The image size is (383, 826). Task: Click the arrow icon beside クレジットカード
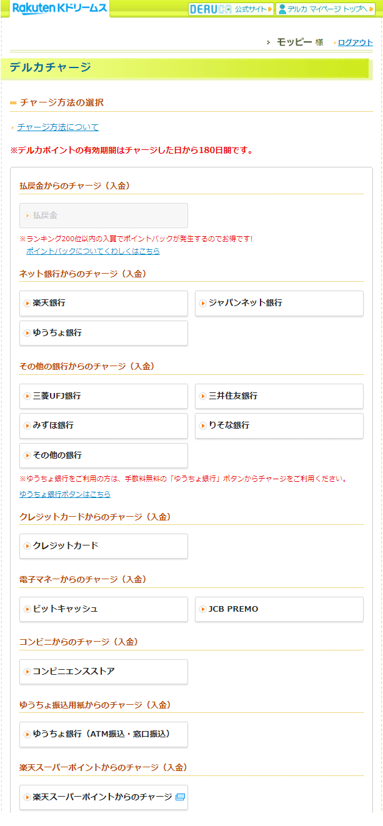pyautogui.click(x=27, y=546)
